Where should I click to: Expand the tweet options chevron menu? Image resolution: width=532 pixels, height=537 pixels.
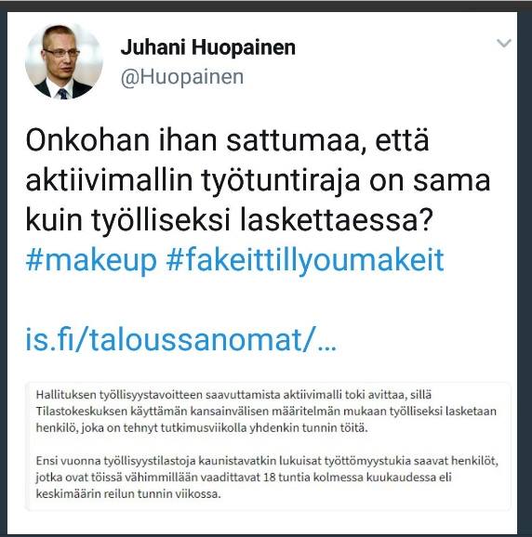504,43
